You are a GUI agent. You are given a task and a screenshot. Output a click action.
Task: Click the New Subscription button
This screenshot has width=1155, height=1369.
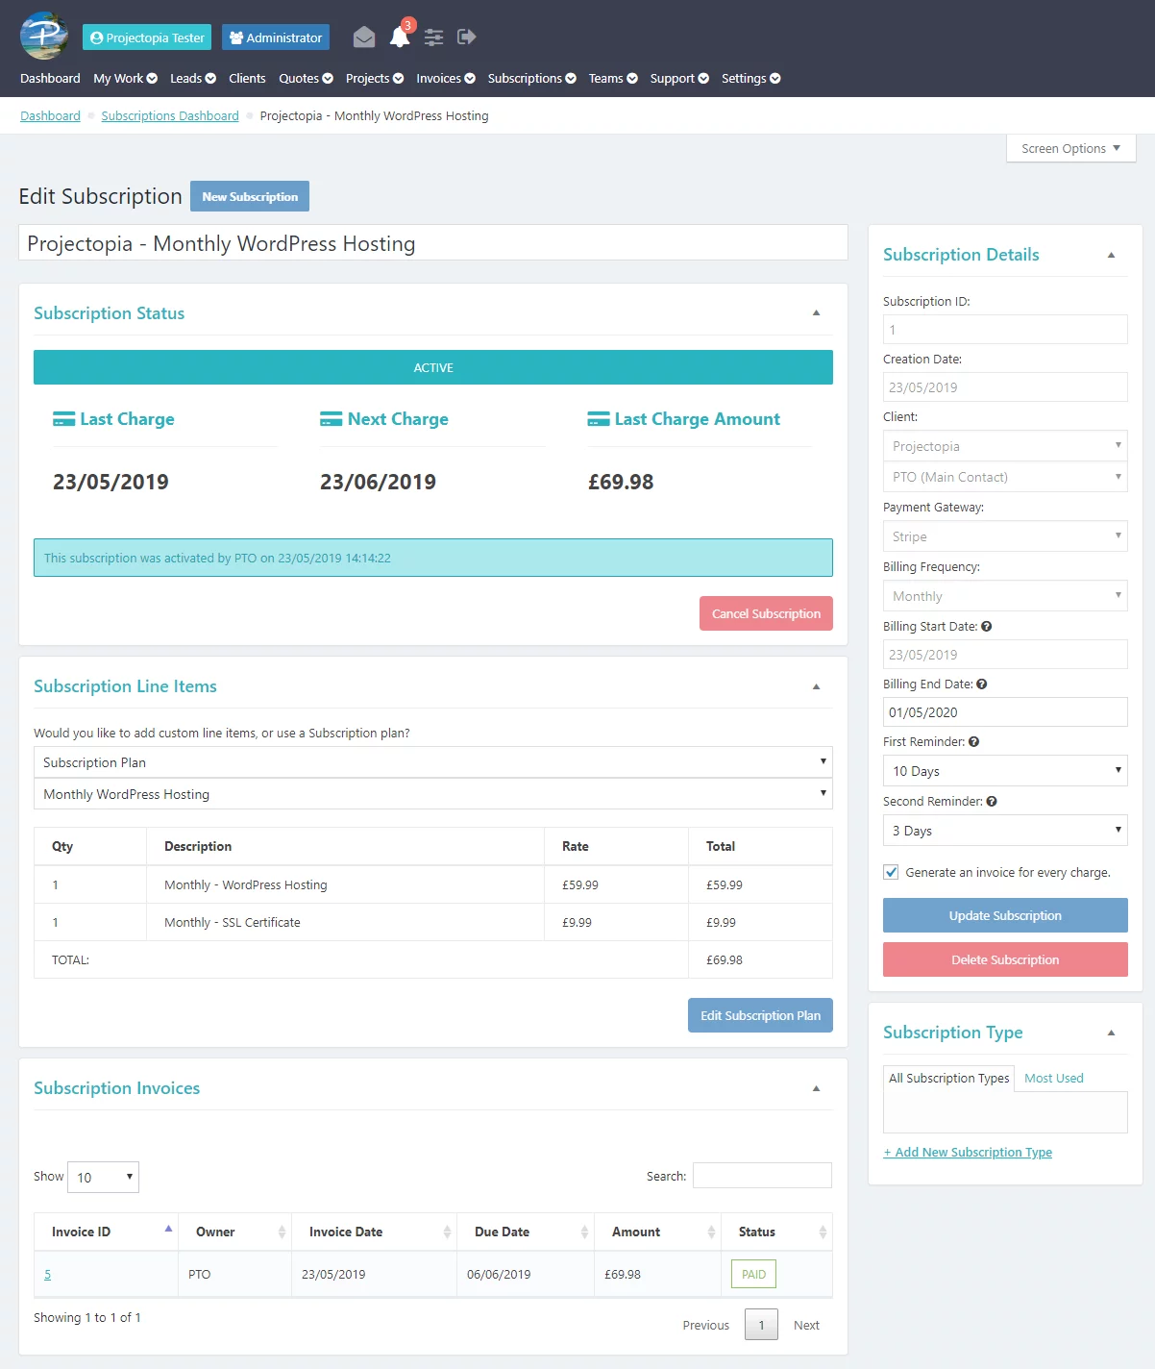pyautogui.click(x=250, y=196)
